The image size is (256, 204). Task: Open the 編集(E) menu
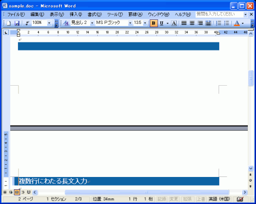tap(37, 15)
